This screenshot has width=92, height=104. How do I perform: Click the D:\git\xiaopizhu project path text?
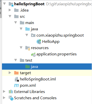(69, 4)
